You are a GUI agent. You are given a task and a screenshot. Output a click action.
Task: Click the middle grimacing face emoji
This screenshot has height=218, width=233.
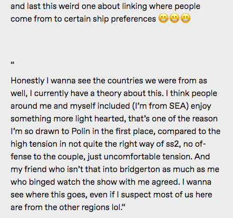click(174, 18)
